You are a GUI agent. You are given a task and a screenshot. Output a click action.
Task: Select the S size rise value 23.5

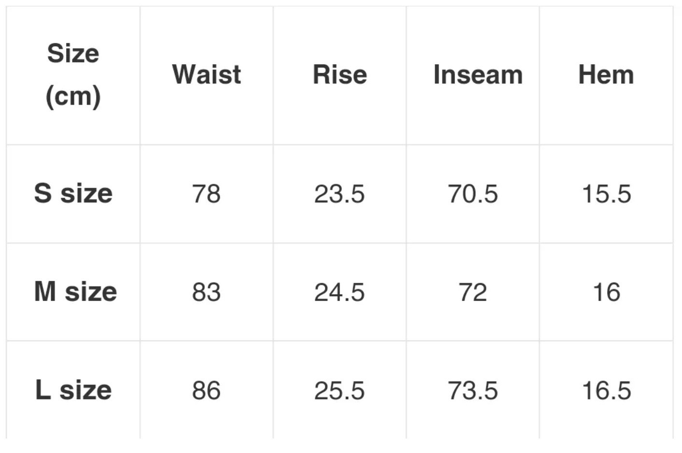[339, 194]
